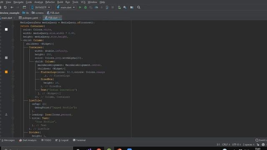Viewport: 267px width, 150px height.
Task: Open the TODO tool window
Action: [x=46, y=140]
